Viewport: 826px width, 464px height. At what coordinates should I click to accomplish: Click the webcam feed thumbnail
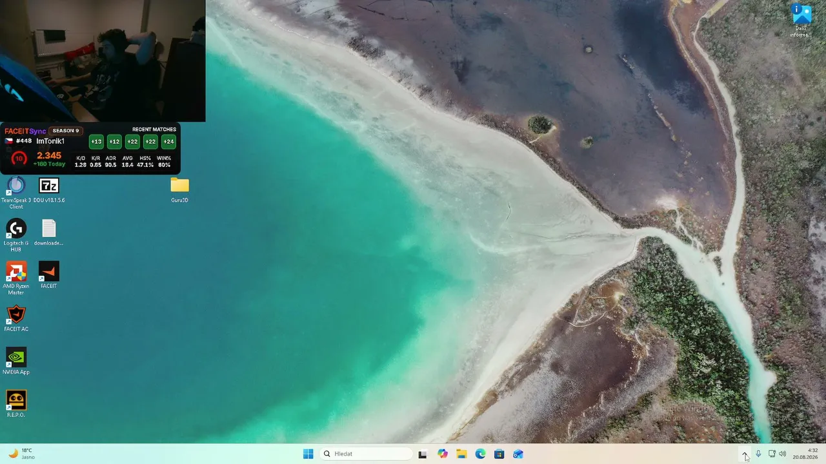coord(103,61)
